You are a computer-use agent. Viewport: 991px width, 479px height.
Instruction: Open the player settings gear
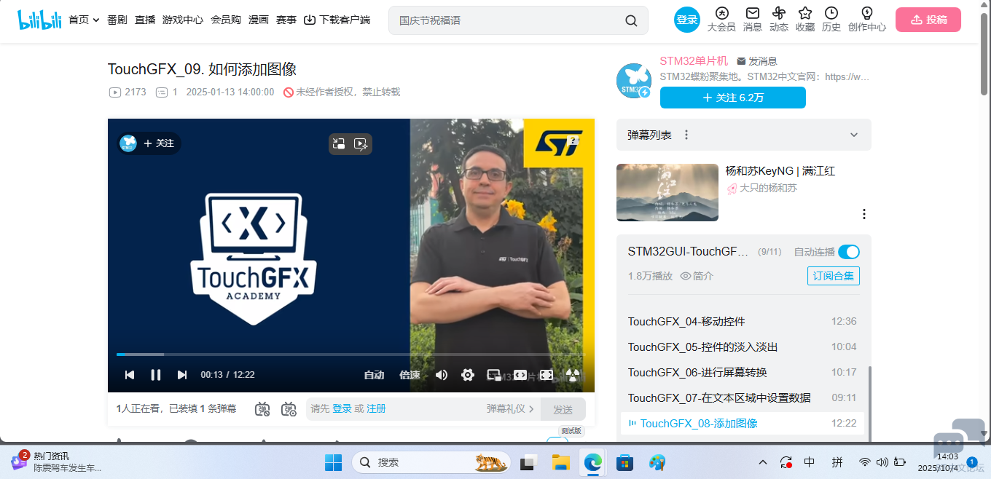(x=468, y=375)
